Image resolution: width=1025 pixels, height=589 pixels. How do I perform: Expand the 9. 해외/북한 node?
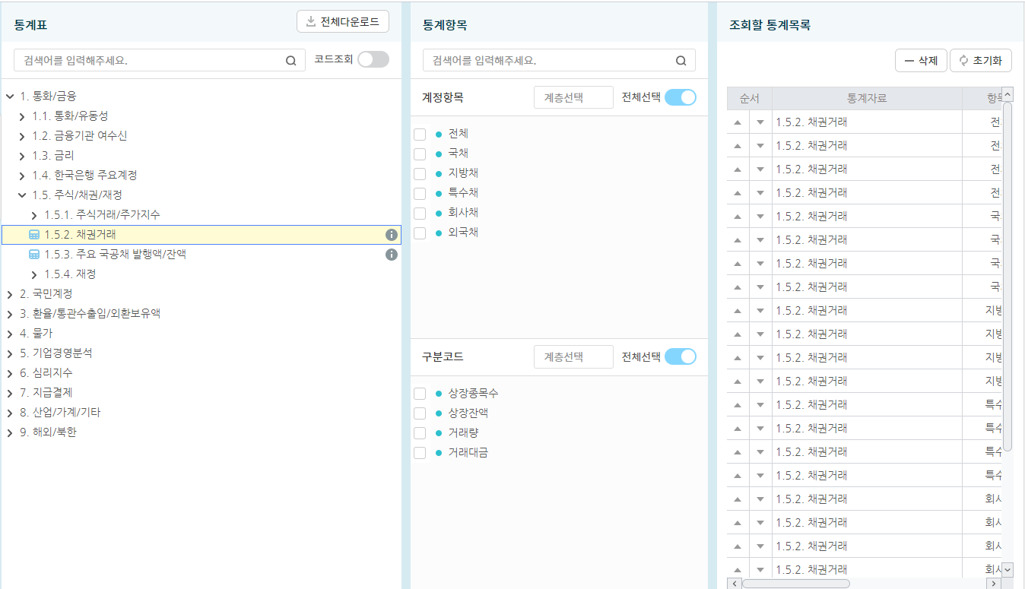click(10, 432)
